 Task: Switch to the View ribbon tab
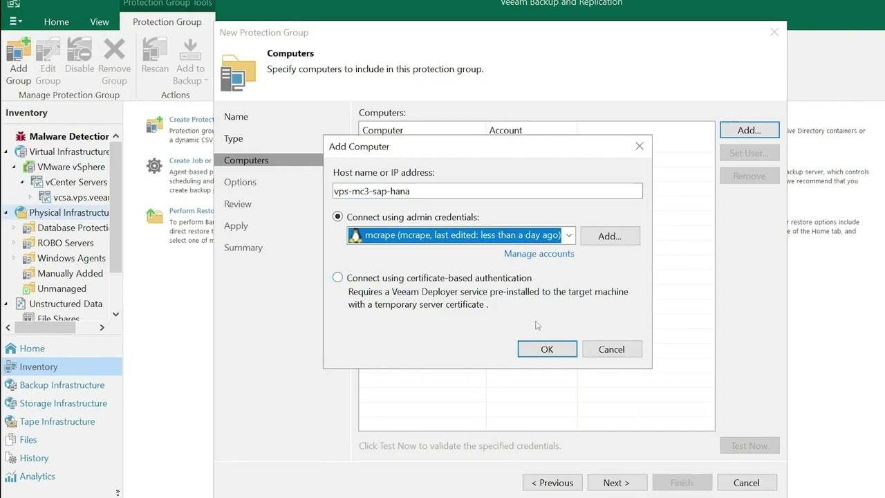(100, 21)
